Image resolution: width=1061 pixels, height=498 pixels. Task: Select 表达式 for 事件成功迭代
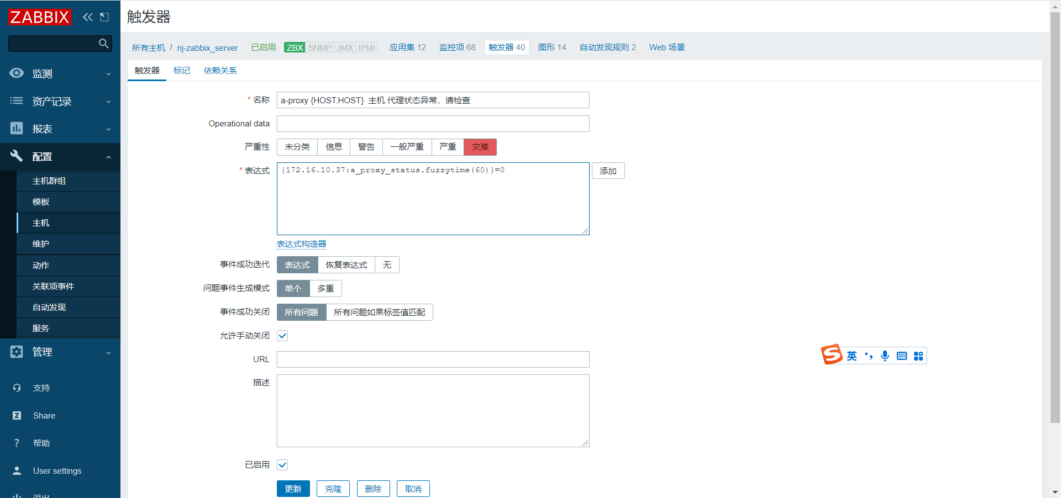click(297, 265)
